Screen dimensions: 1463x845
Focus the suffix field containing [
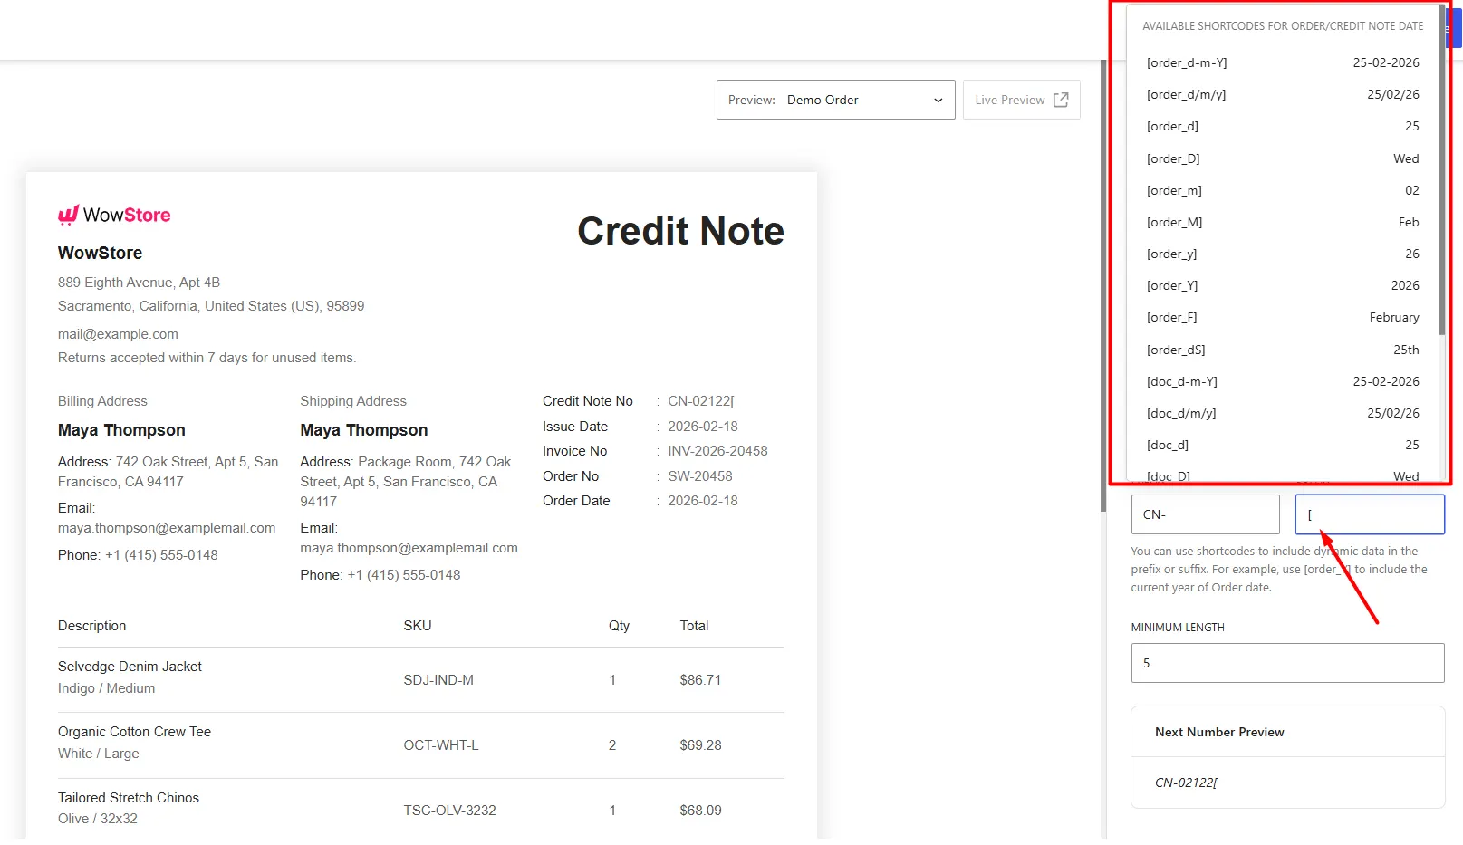1370,514
